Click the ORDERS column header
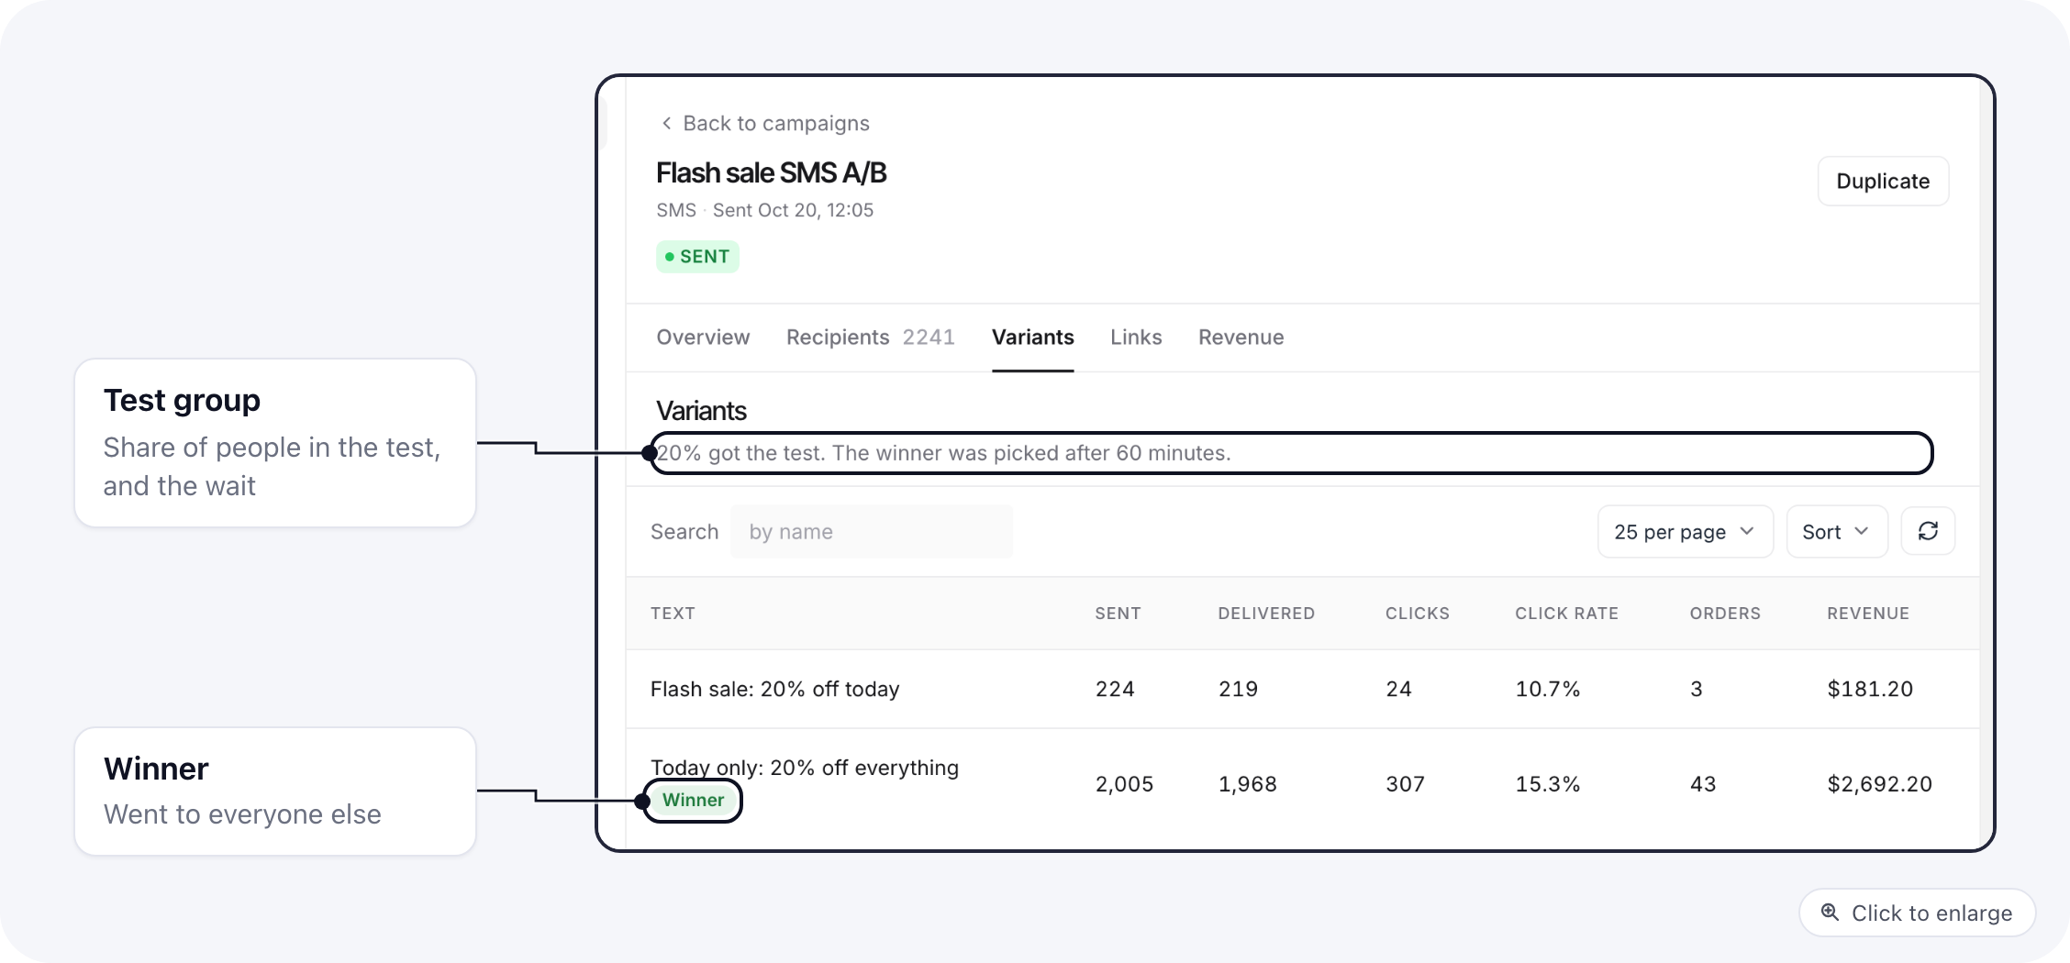Viewport: 2070px width, 963px height. tap(1725, 613)
